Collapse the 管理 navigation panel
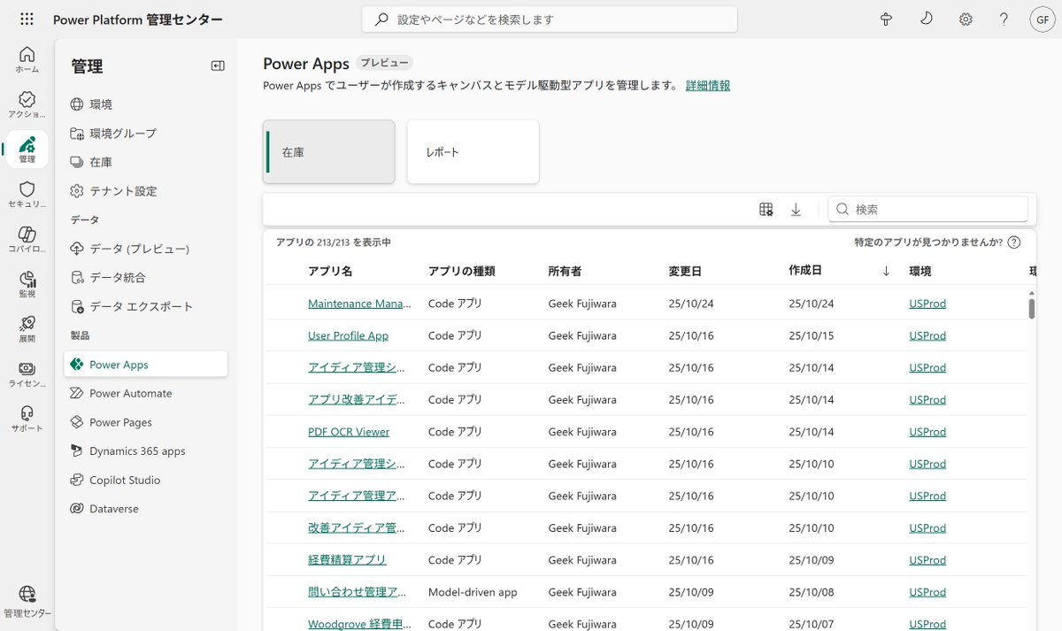 click(218, 65)
